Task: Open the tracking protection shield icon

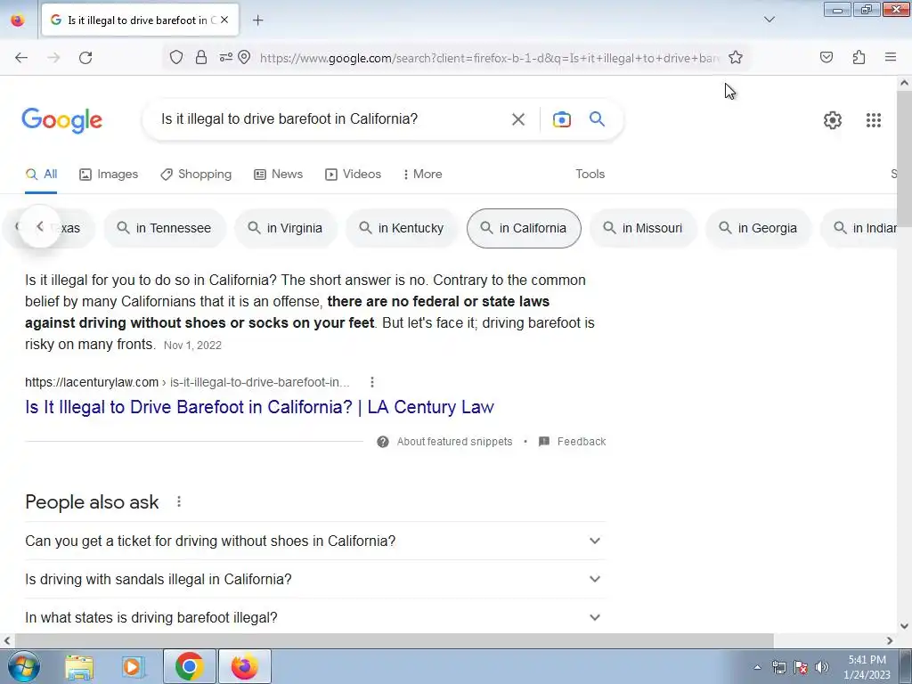Action: 176,57
